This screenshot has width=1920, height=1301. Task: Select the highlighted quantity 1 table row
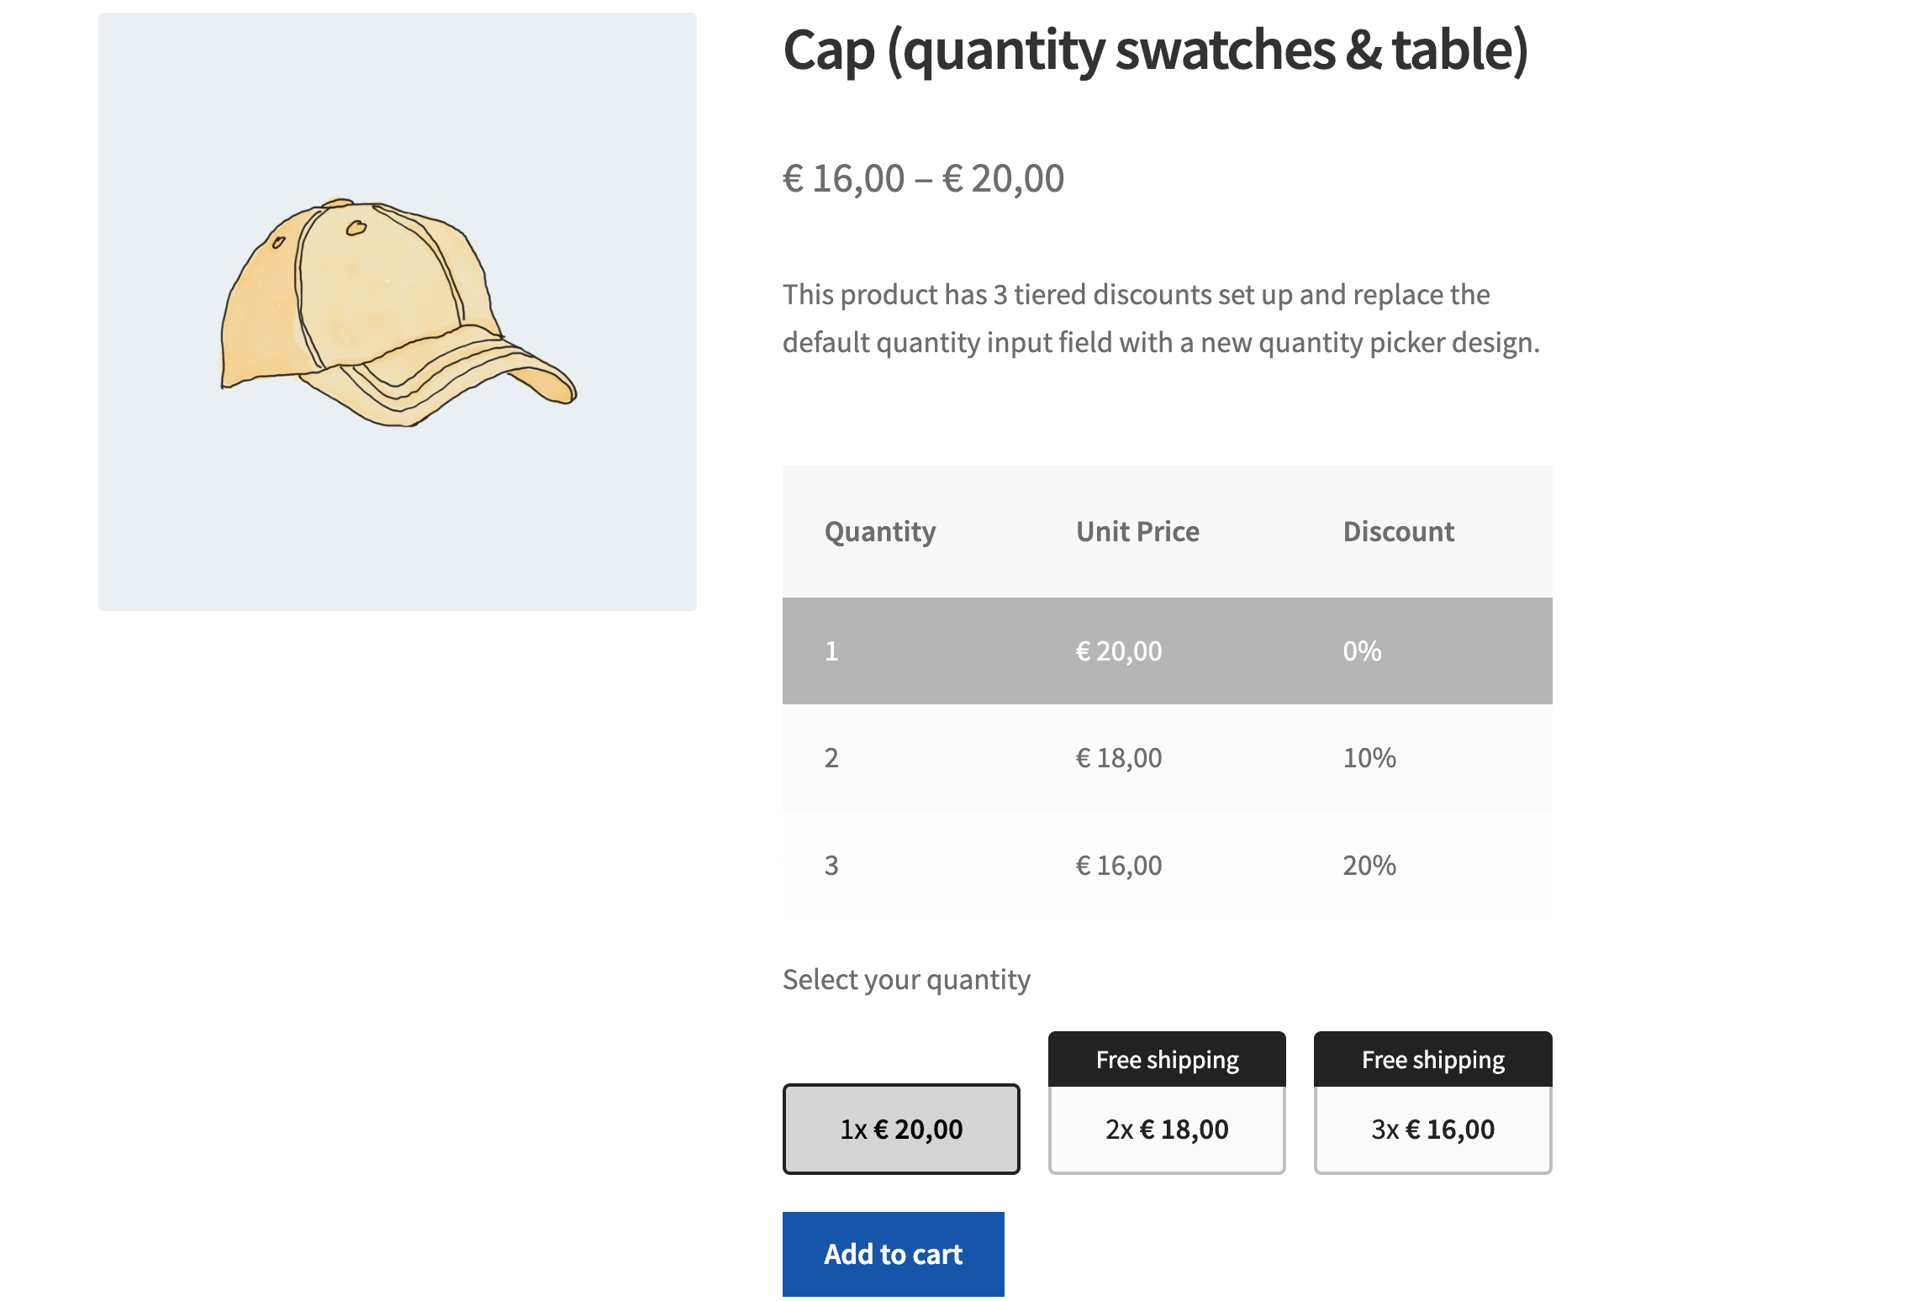tap(1167, 650)
